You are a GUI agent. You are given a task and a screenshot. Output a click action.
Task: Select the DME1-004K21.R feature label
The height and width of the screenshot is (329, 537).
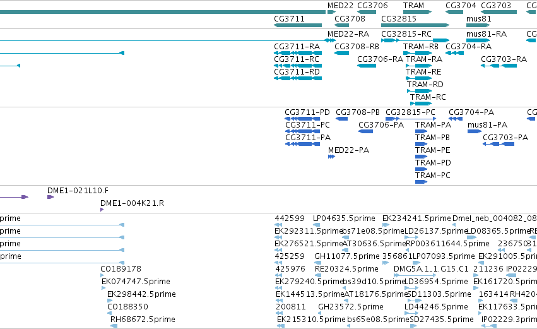tap(132, 203)
